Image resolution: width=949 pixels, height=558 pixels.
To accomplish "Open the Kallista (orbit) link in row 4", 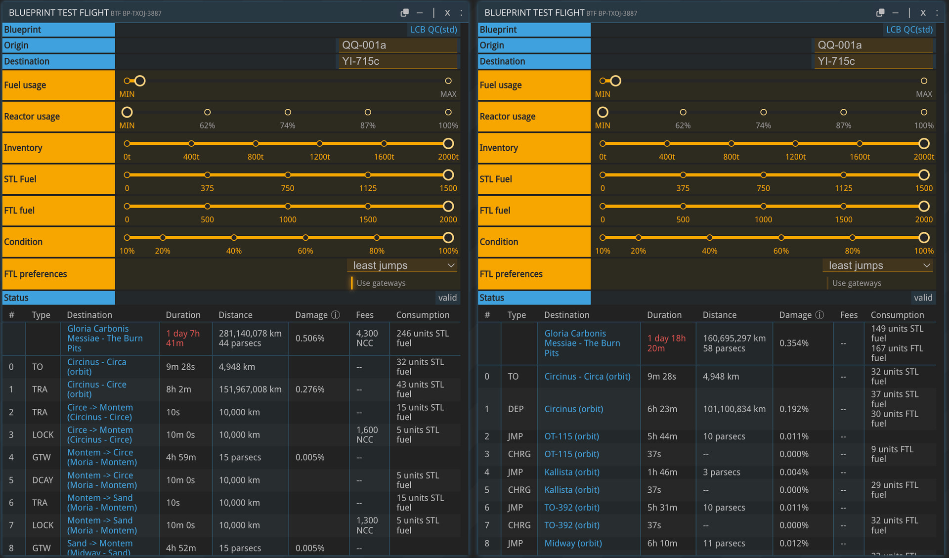I will 572,472.
